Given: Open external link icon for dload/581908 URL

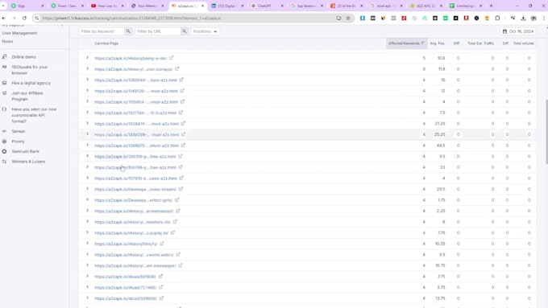Looking at the screenshot, I should 160,277.
